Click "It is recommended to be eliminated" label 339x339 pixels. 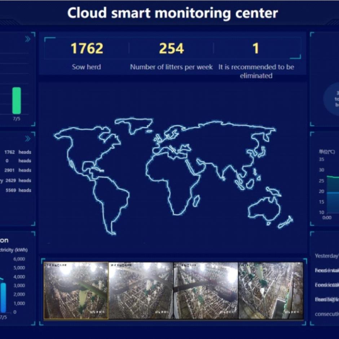tap(256, 71)
